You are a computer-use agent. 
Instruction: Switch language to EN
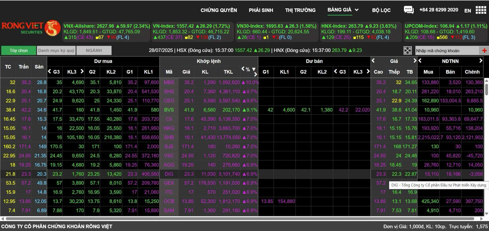tap(467, 10)
